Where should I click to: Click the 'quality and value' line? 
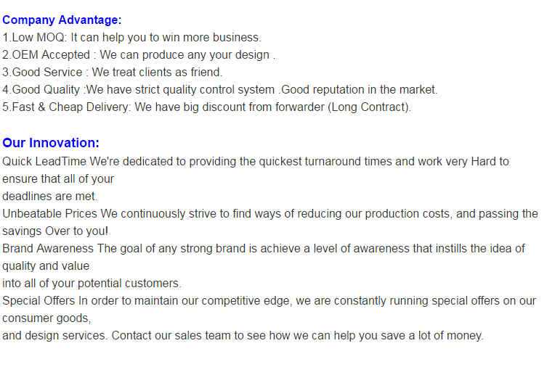click(x=46, y=266)
